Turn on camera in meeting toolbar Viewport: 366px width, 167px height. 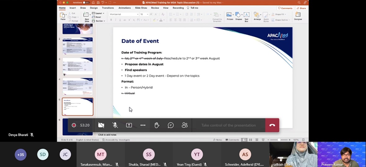pos(101,125)
